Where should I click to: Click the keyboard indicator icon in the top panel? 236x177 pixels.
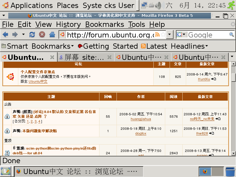(x=151, y=5)
